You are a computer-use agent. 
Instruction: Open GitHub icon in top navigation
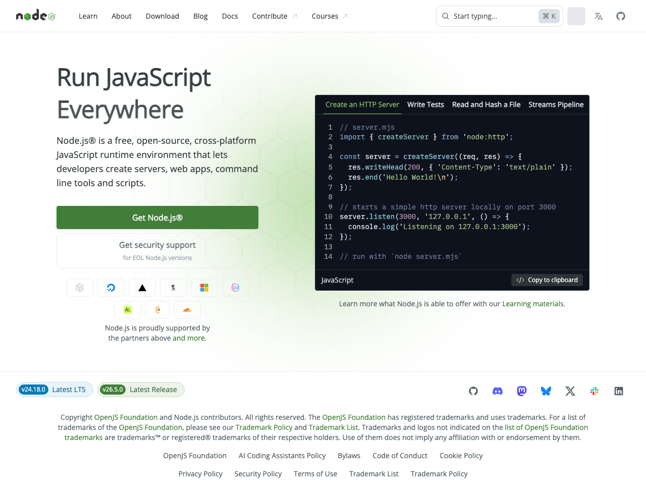[x=621, y=16]
